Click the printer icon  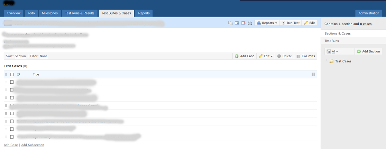[x=250, y=23]
